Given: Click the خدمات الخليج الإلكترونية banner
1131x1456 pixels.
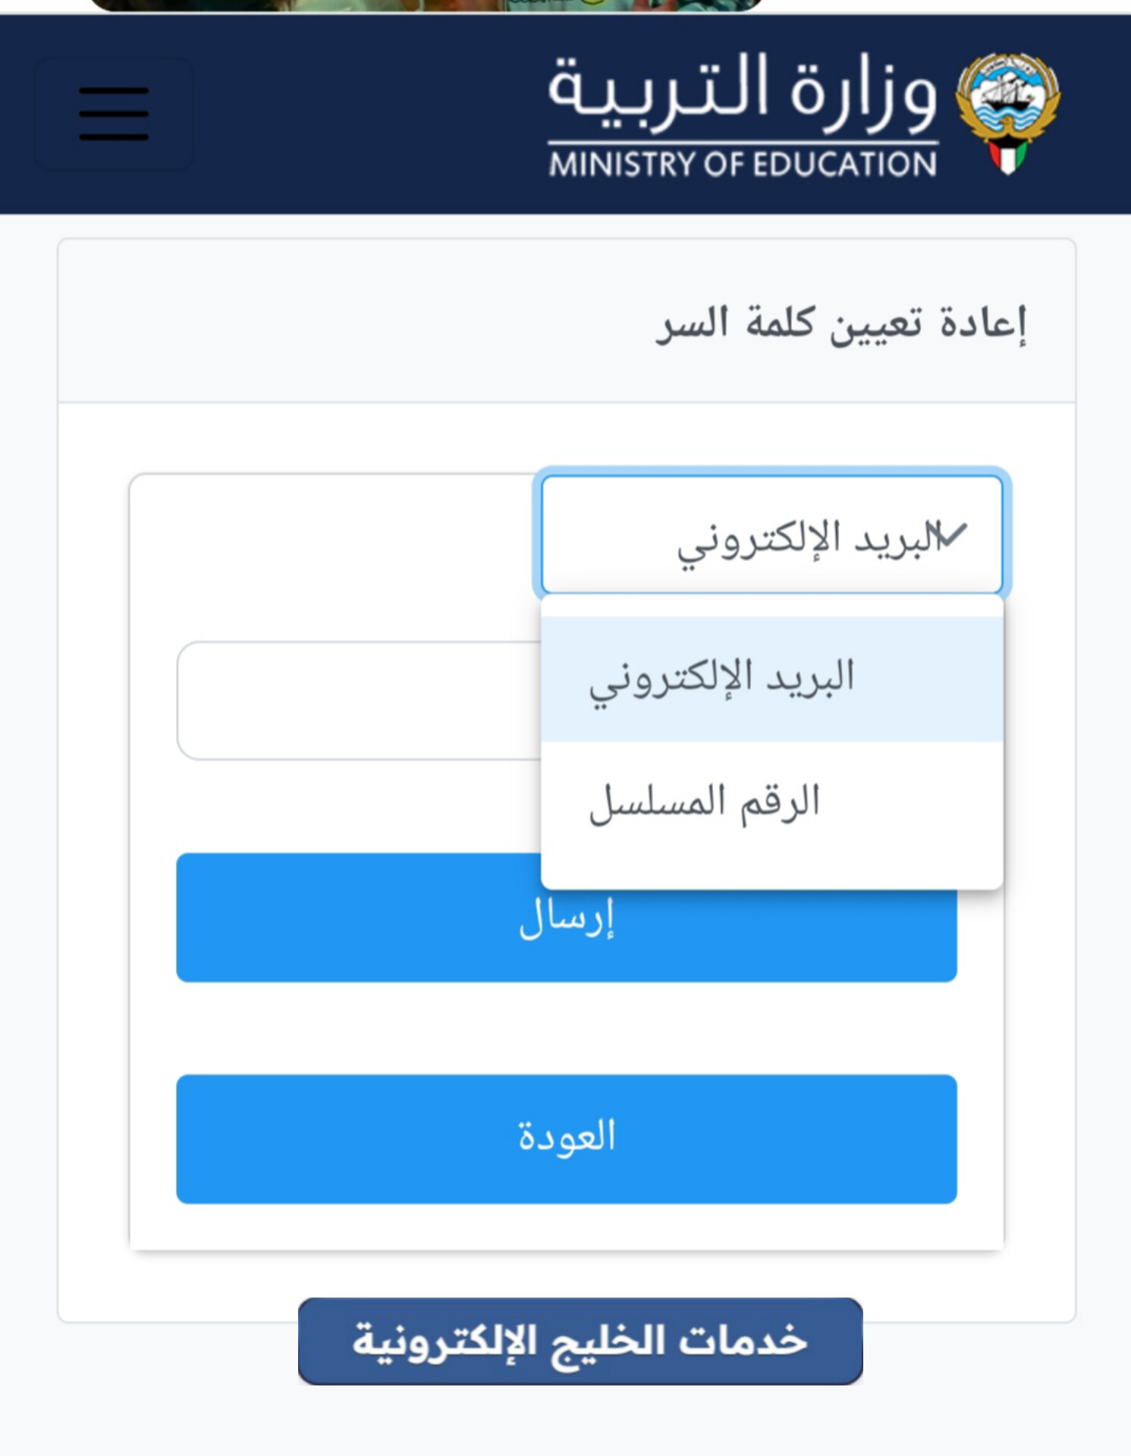Looking at the screenshot, I should click(580, 1341).
